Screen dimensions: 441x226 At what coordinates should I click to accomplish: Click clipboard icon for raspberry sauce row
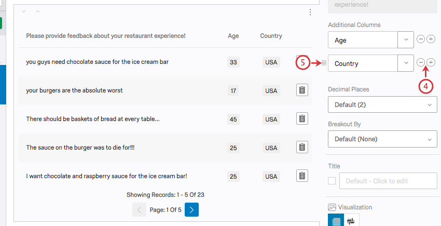coord(302,176)
